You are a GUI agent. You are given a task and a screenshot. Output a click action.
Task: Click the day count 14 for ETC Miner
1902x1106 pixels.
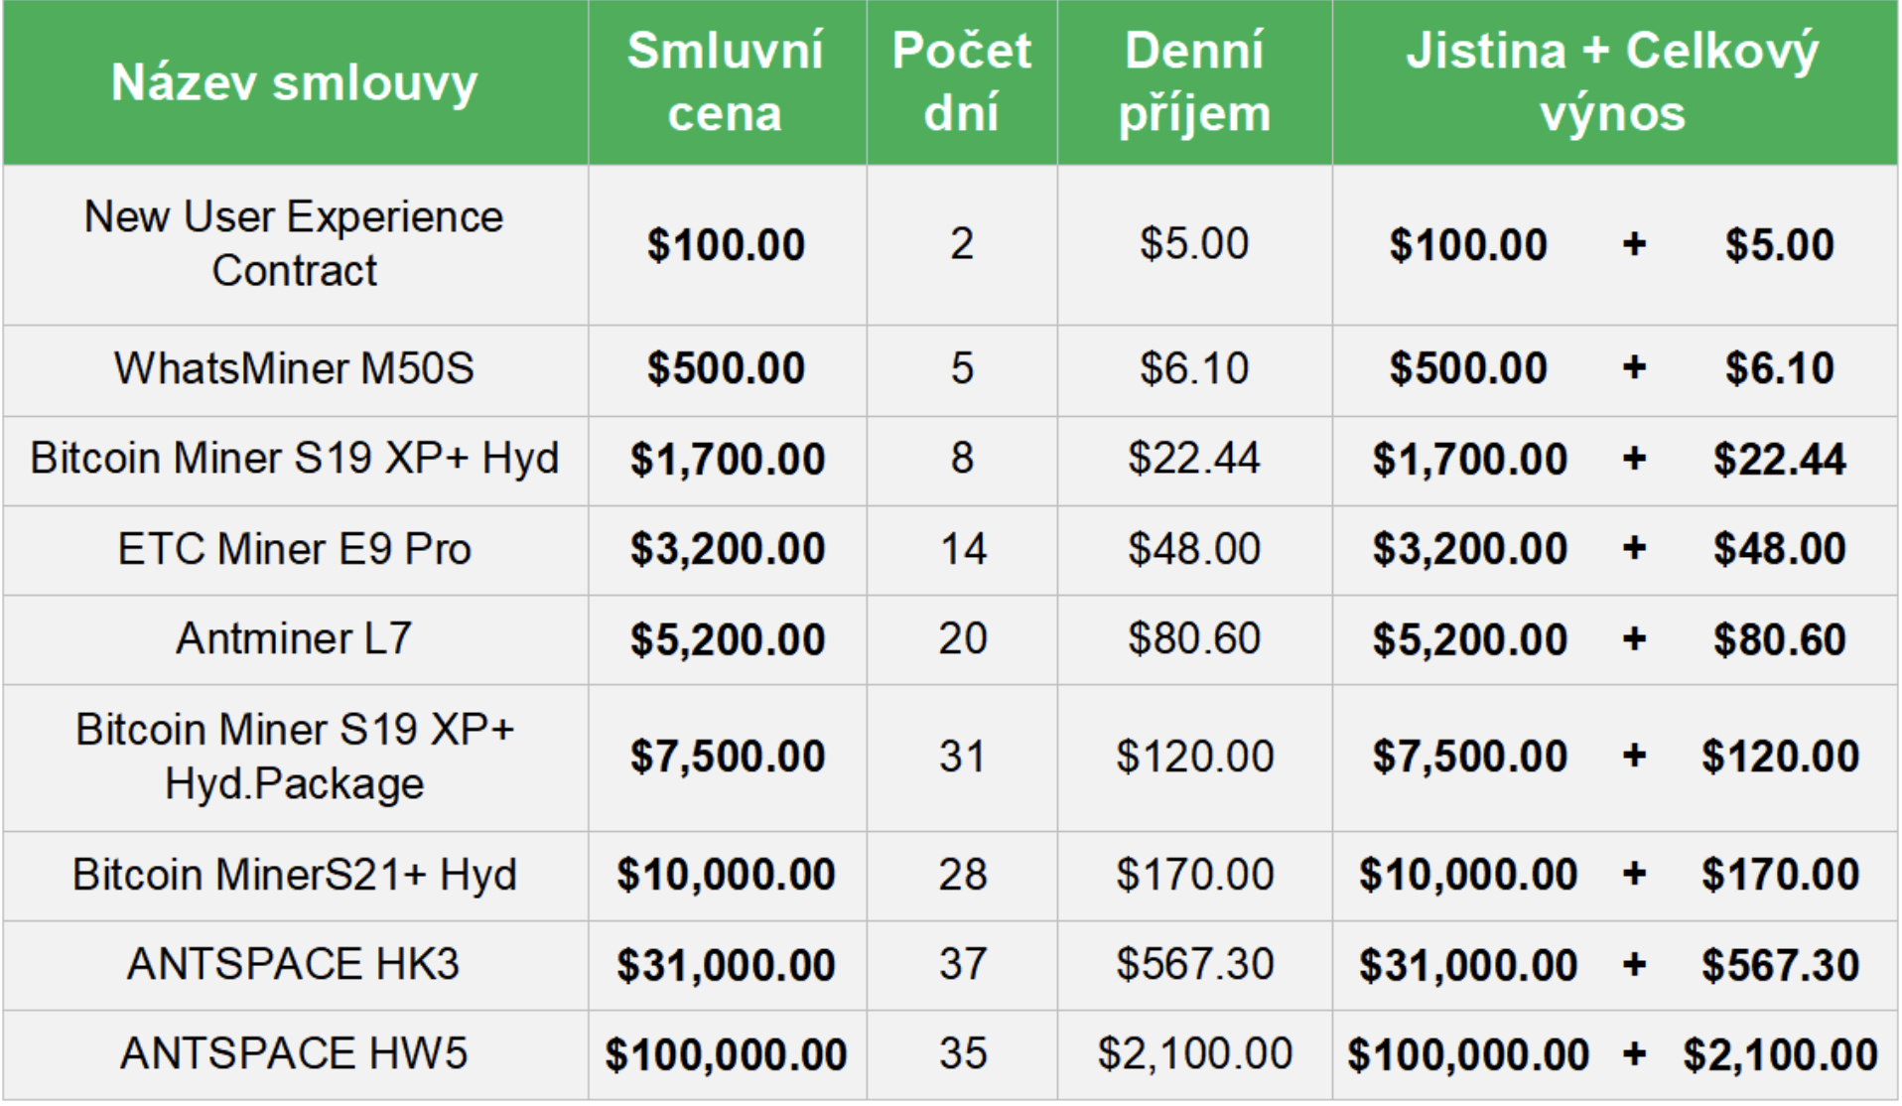click(963, 549)
